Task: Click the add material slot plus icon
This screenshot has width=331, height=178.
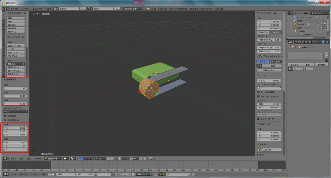Action: pos(327,53)
